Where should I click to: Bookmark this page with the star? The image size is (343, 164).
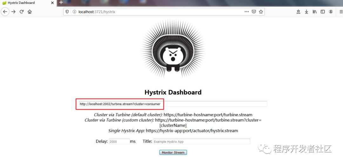tap(261, 12)
